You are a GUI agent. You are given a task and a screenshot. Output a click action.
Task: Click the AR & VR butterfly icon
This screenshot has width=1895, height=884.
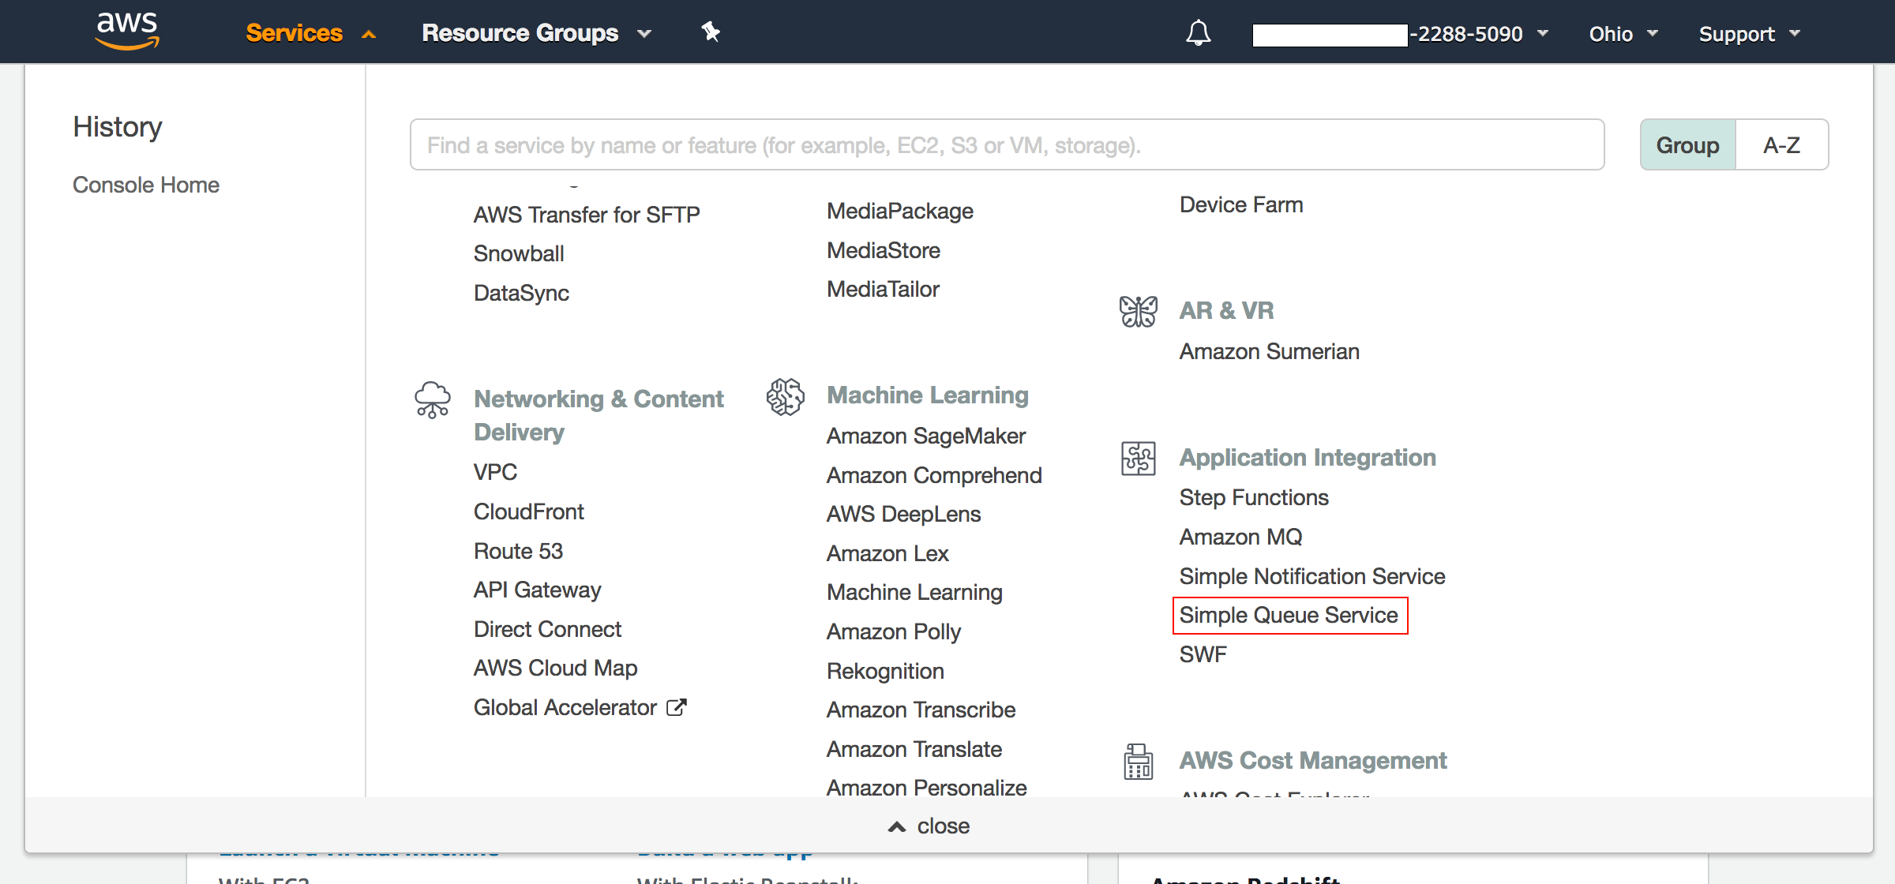click(1138, 309)
